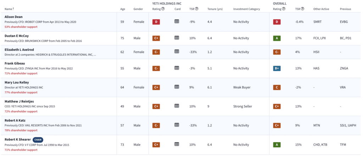Click the CHAIR badge next to Robert K Shearer
363x158 pixels.
point(38,140)
